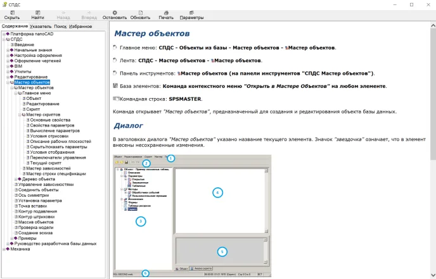Image resolution: width=436 pixels, height=279 pixels.
Task: Click the Обновить (Refresh) toolbar icon
Action: (140, 13)
